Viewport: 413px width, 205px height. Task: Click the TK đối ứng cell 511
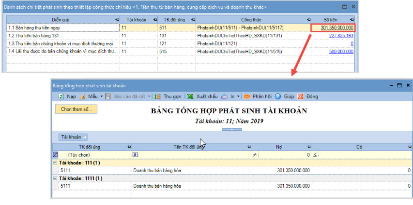[x=176, y=27]
